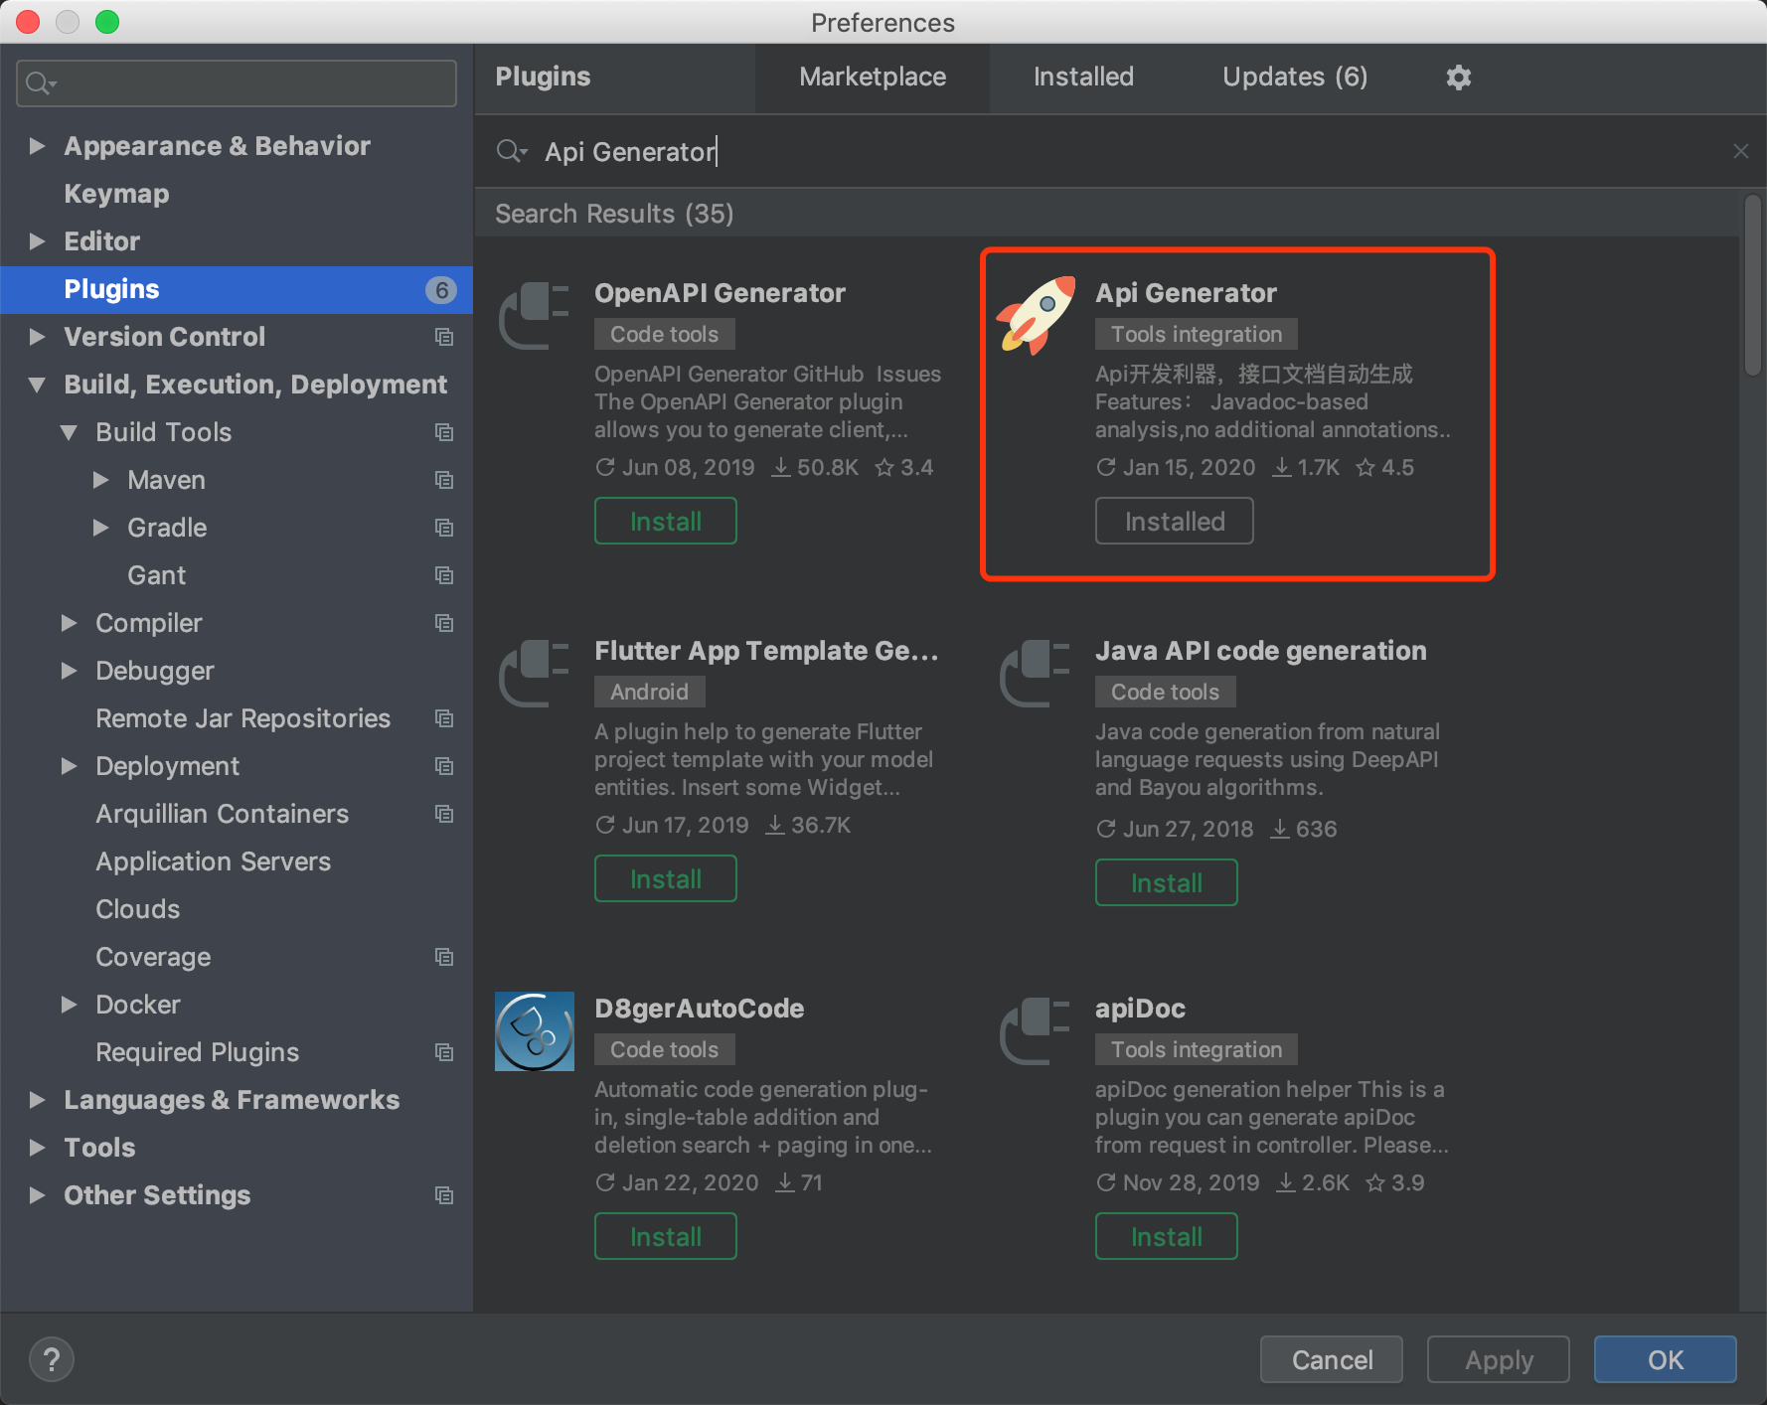Install Java API code generation plugin
This screenshot has width=1767, height=1405.
pos(1167,882)
